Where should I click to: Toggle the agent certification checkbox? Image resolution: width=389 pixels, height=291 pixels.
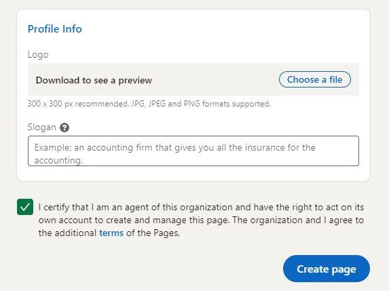pyautogui.click(x=25, y=207)
